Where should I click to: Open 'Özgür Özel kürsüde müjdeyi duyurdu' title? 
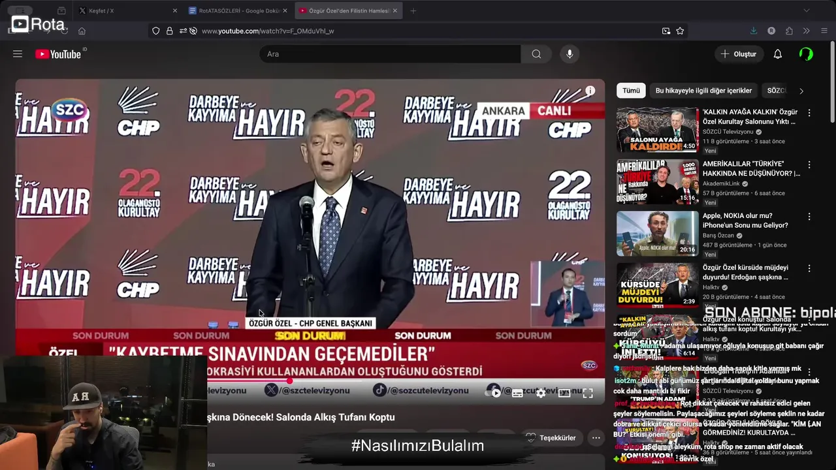pos(745,272)
